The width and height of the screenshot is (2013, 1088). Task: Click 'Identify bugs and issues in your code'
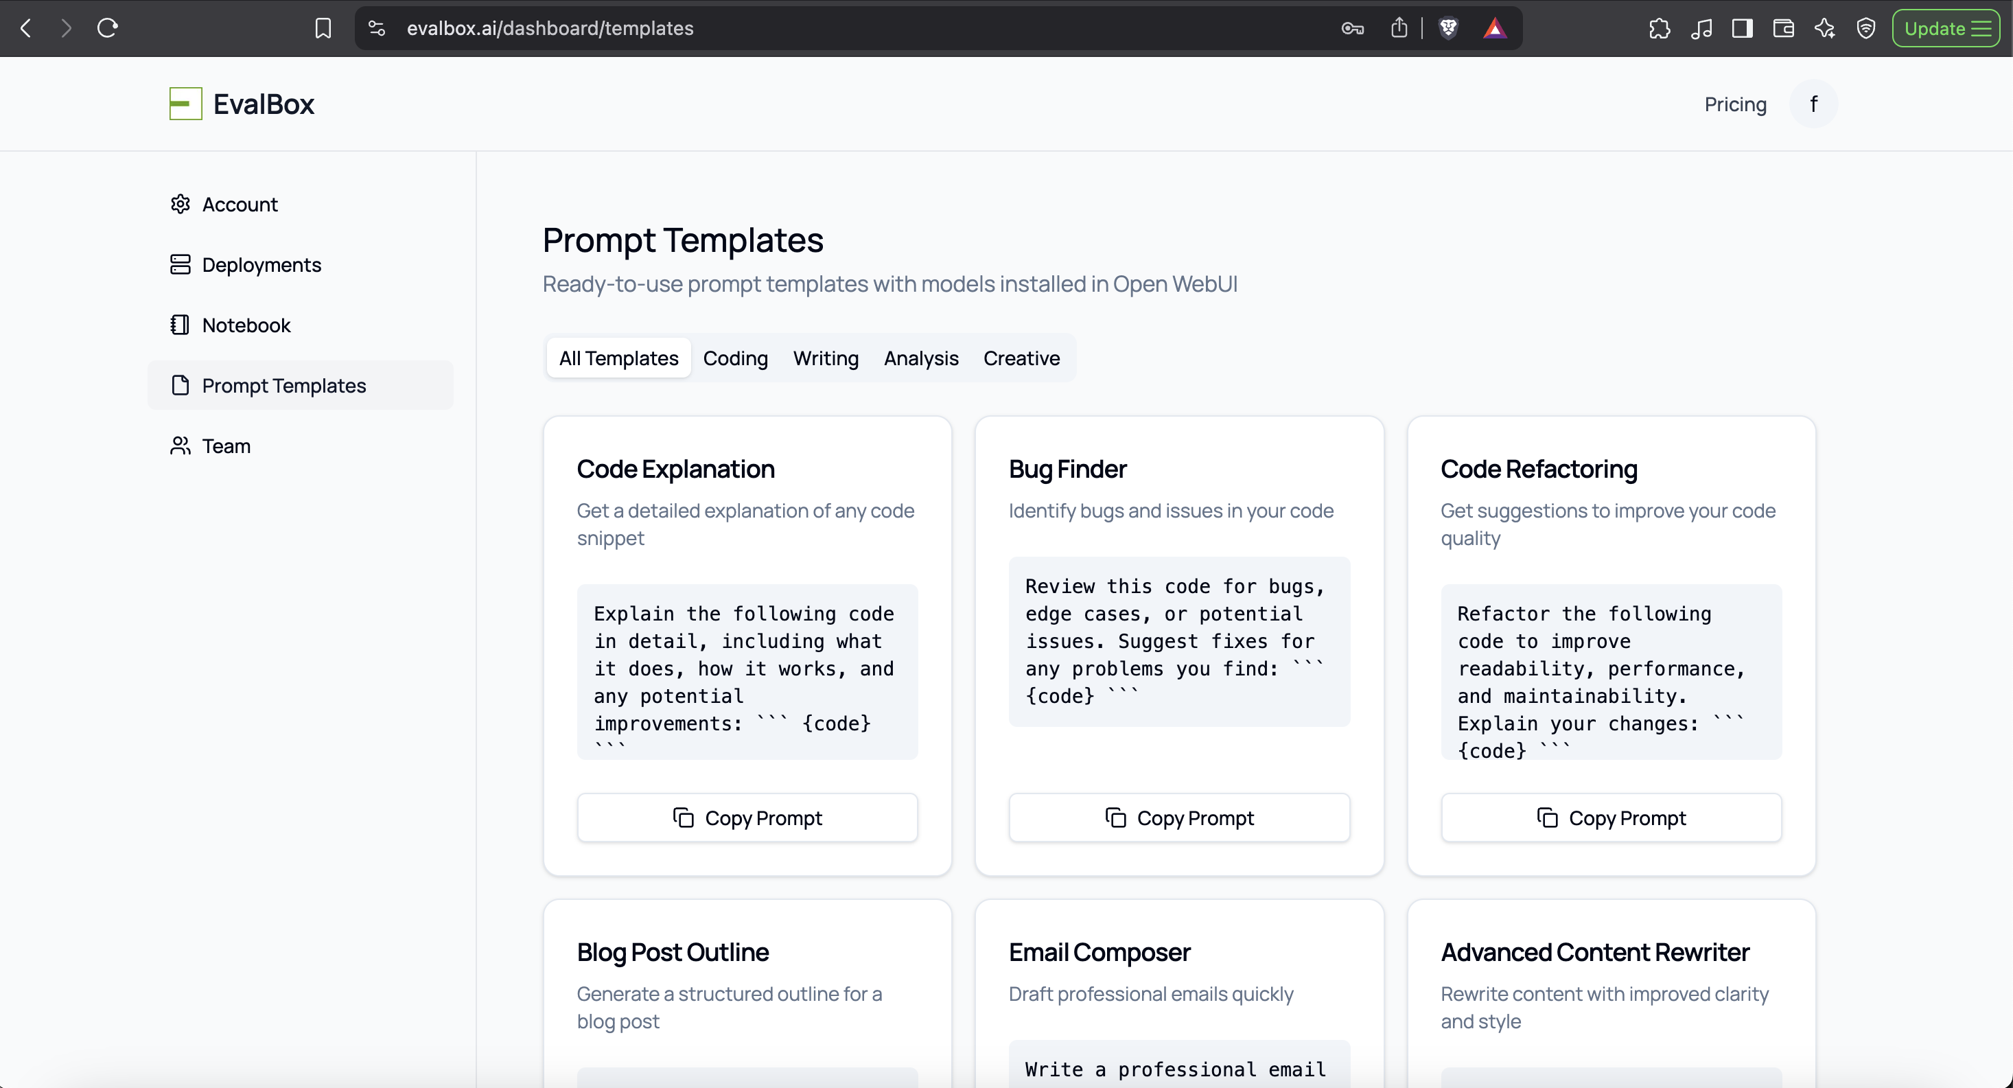click(x=1171, y=511)
